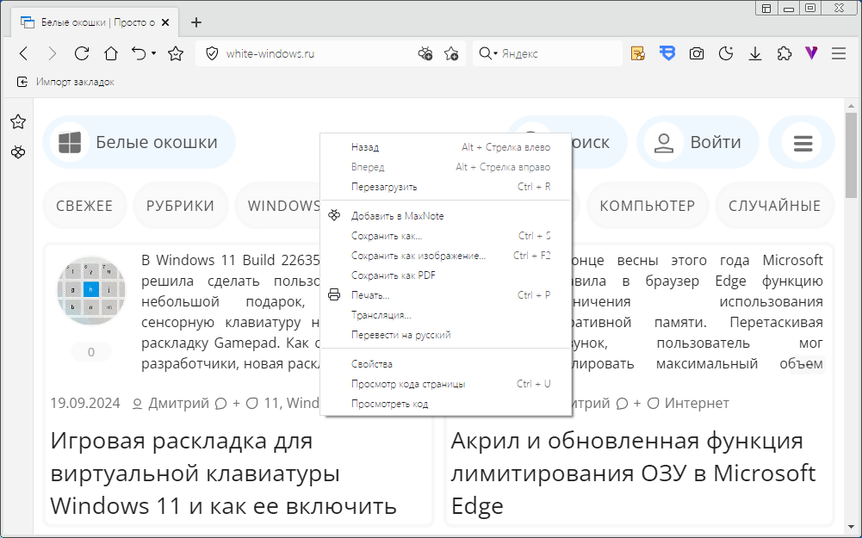Open the browser main menu hamburger icon
Screen dimensions: 862x538
839,53
